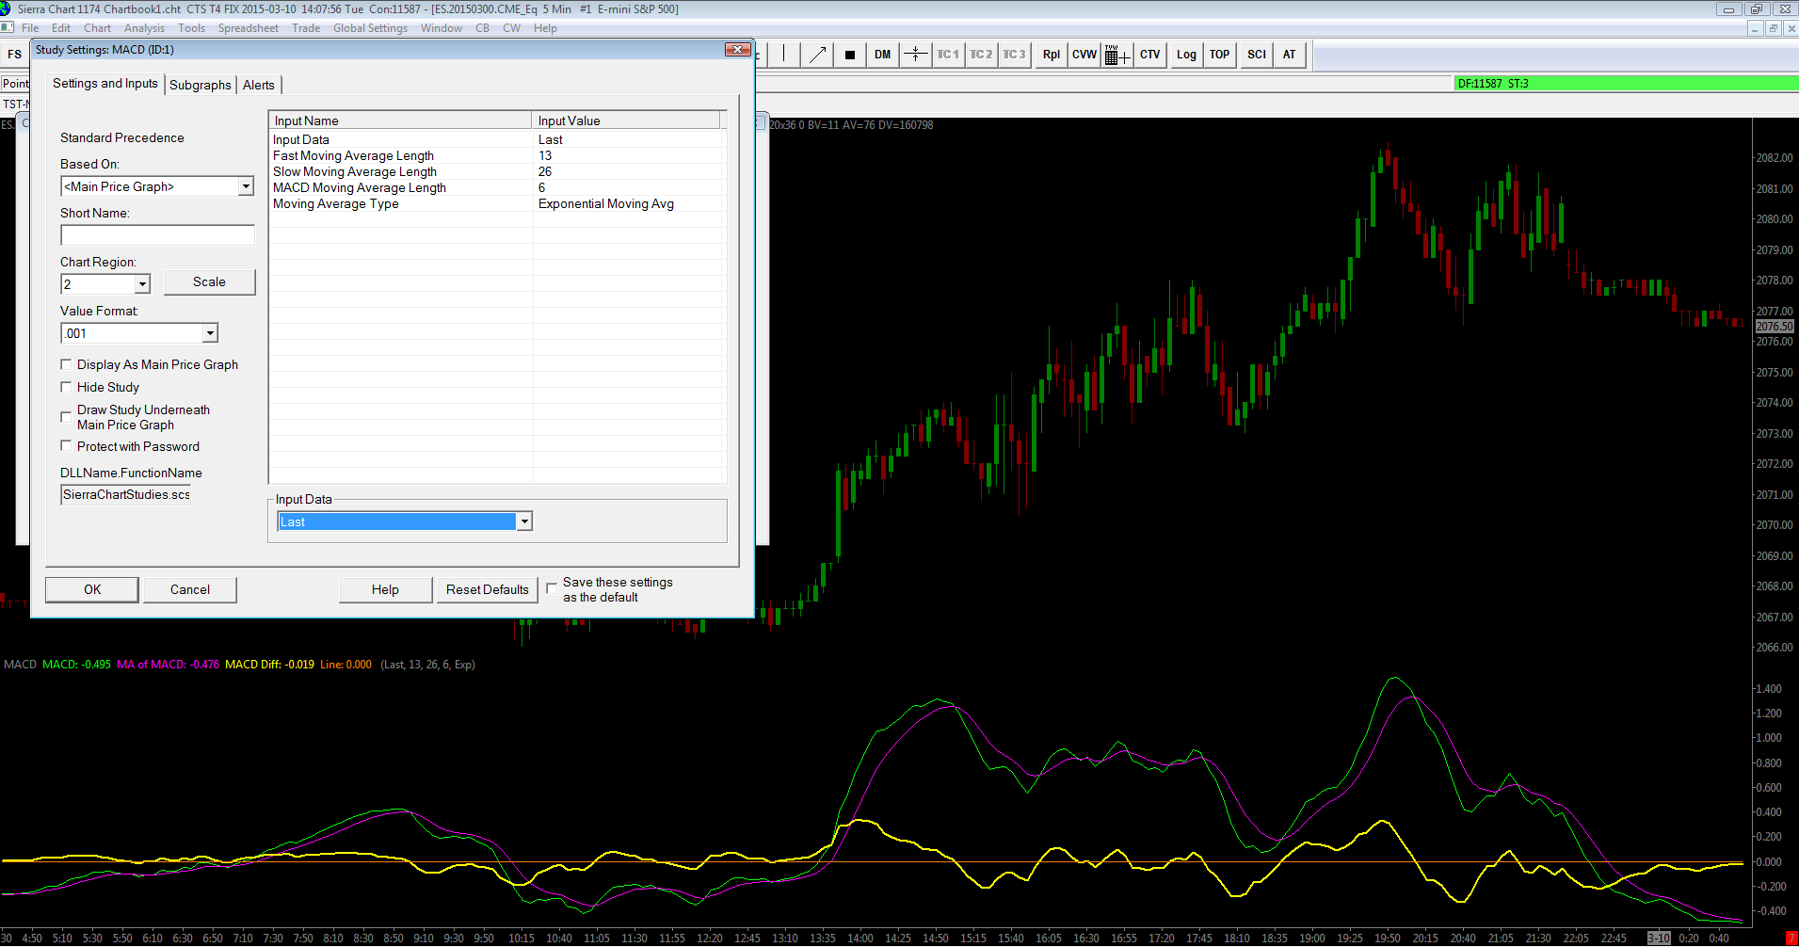The image size is (1799, 947).
Task: Click the Cancel button
Action: click(x=190, y=589)
